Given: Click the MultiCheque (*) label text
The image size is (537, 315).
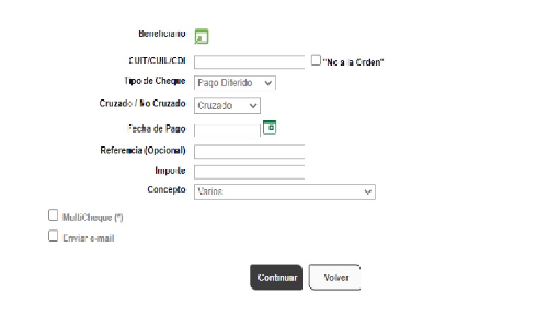Looking at the screenshot, I should coord(93,218).
